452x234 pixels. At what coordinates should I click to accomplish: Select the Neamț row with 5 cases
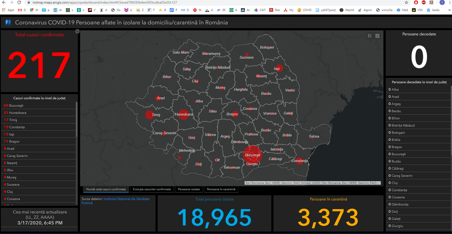click(38, 163)
